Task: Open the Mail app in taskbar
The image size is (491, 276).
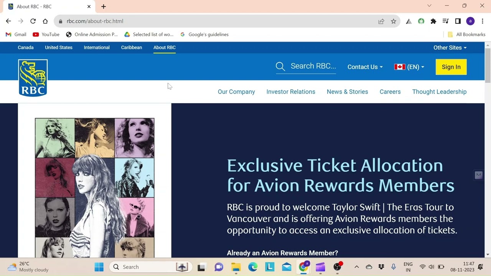Action: (x=287, y=267)
